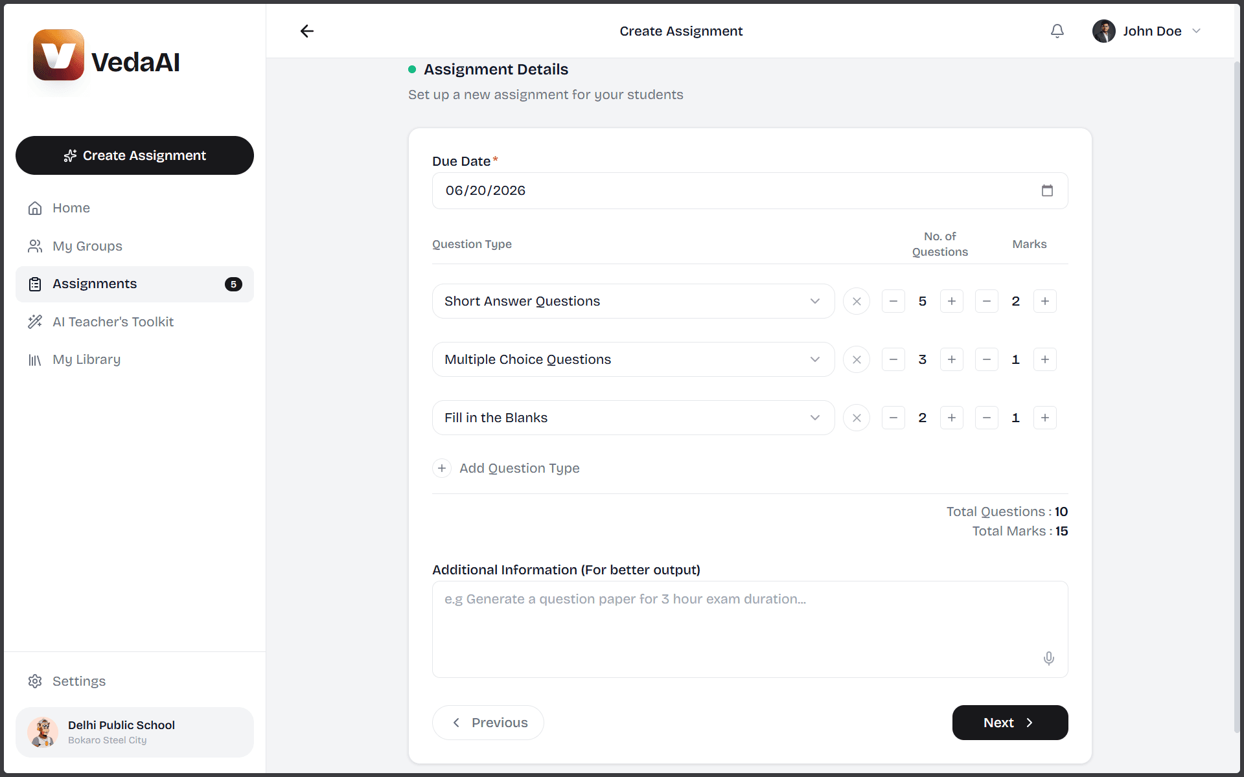The image size is (1244, 777).
Task: Remove Short Answer Questions row
Action: point(857,301)
